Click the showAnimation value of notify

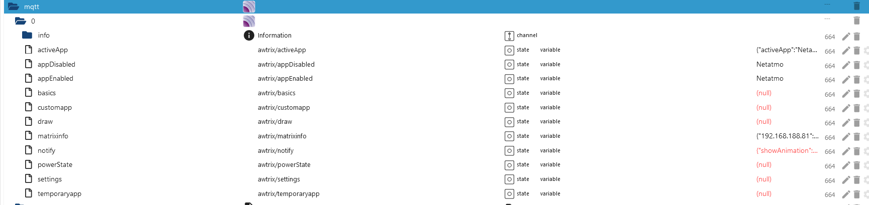(x=787, y=150)
